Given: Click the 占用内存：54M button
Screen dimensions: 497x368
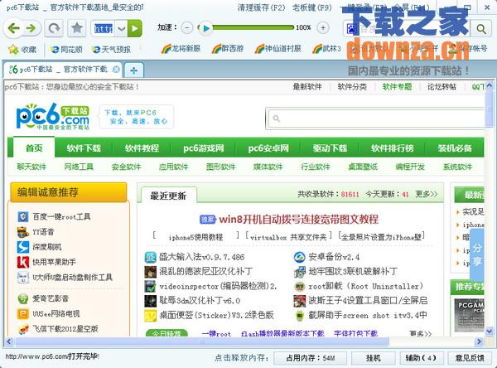Looking at the screenshot, I should (x=311, y=358).
